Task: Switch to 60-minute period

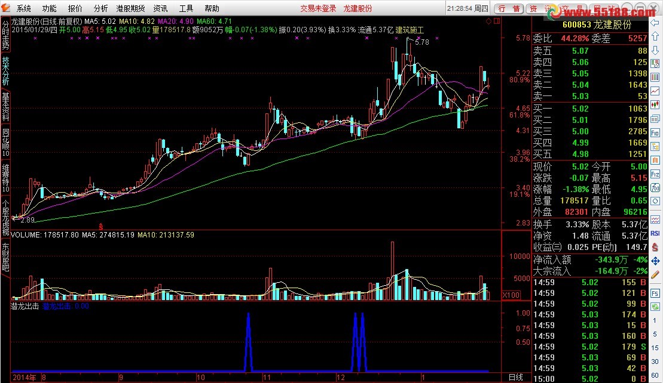Action: 655,375
